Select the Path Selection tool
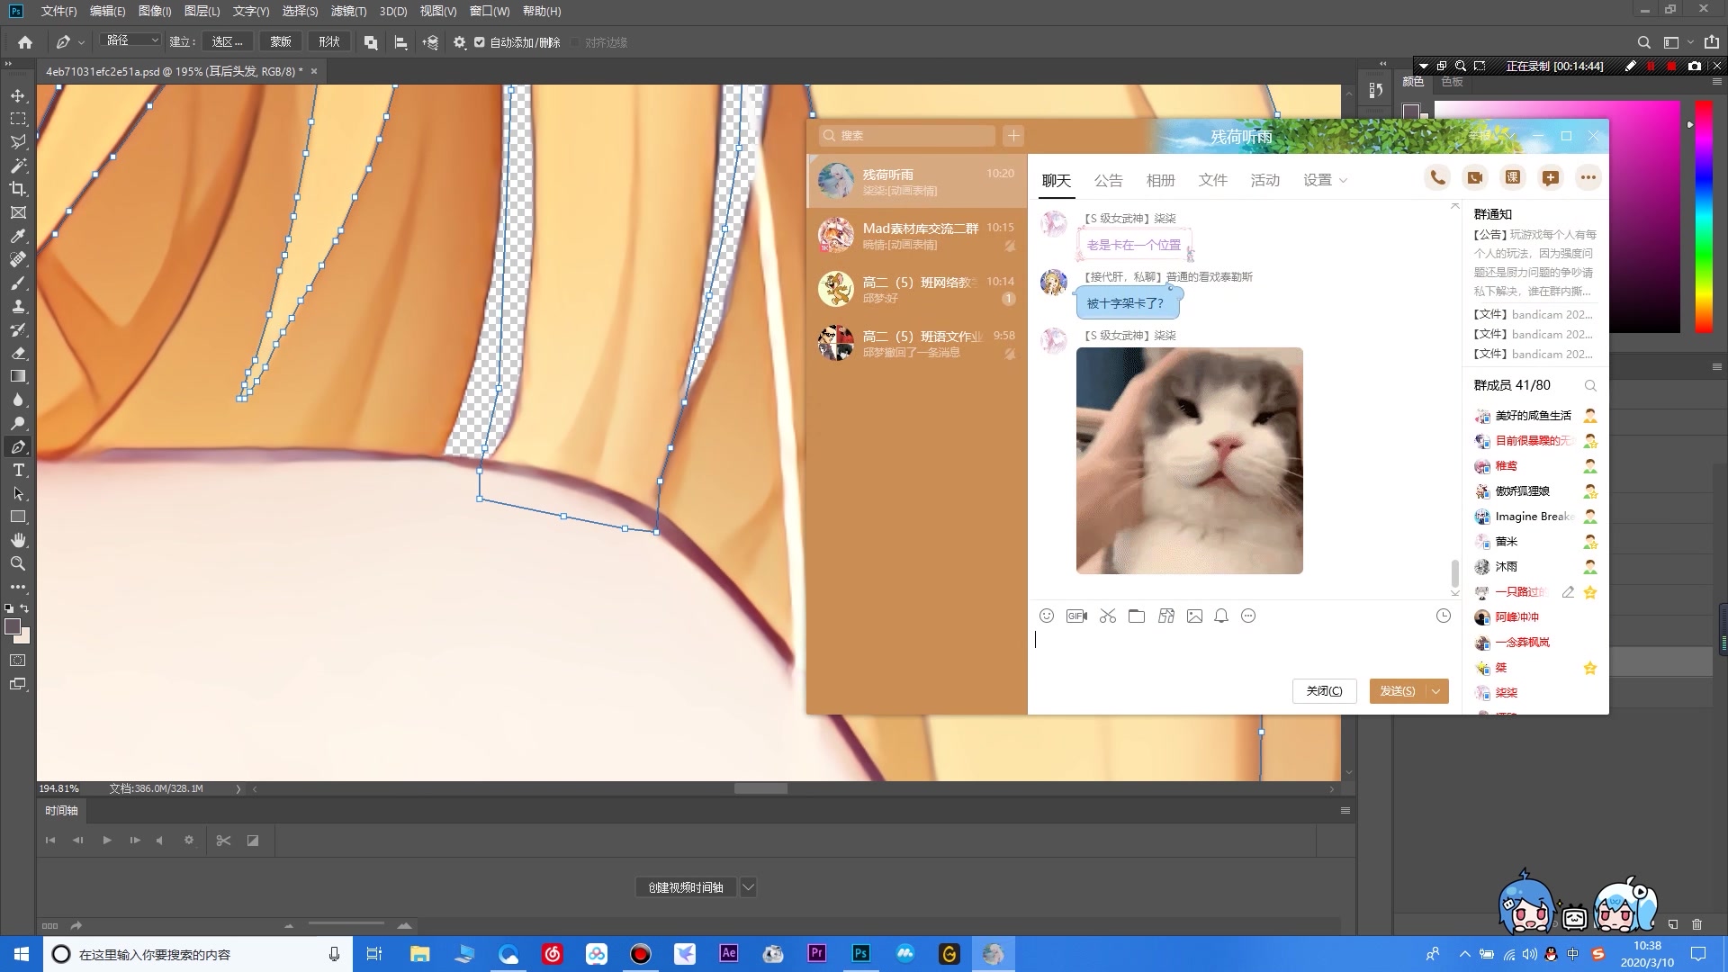This screenshot has width=1728, height=972. pyautogui.click(x=18, y=493)
